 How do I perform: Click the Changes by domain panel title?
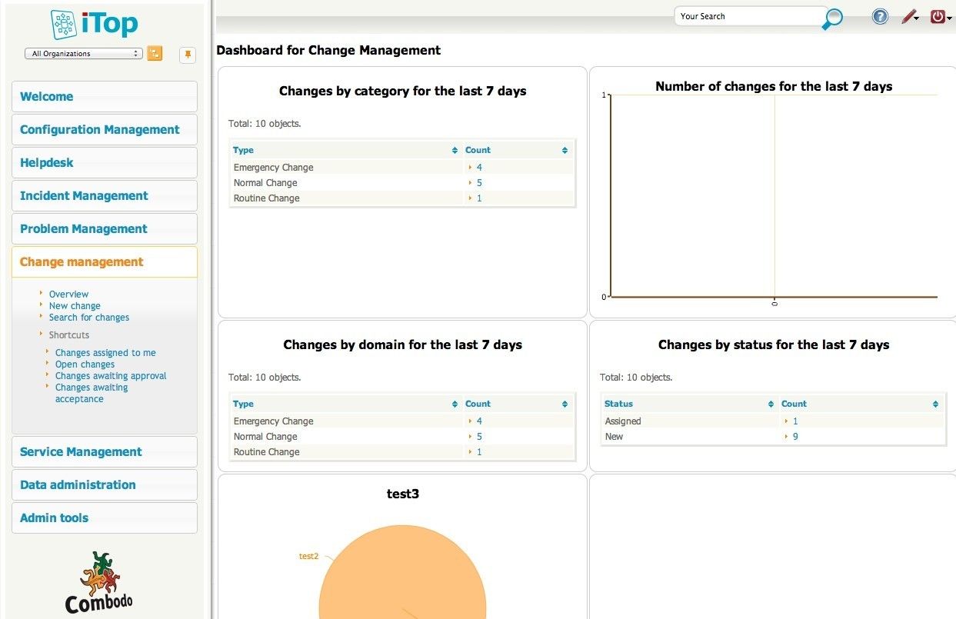click(403, 344)
